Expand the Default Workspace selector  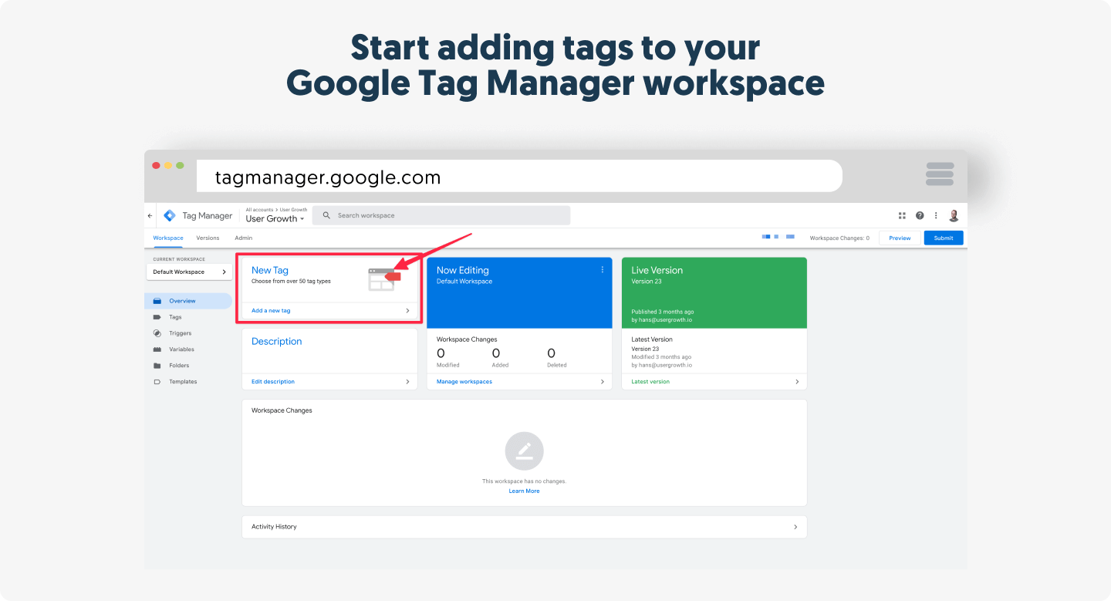tap(189, 272)
